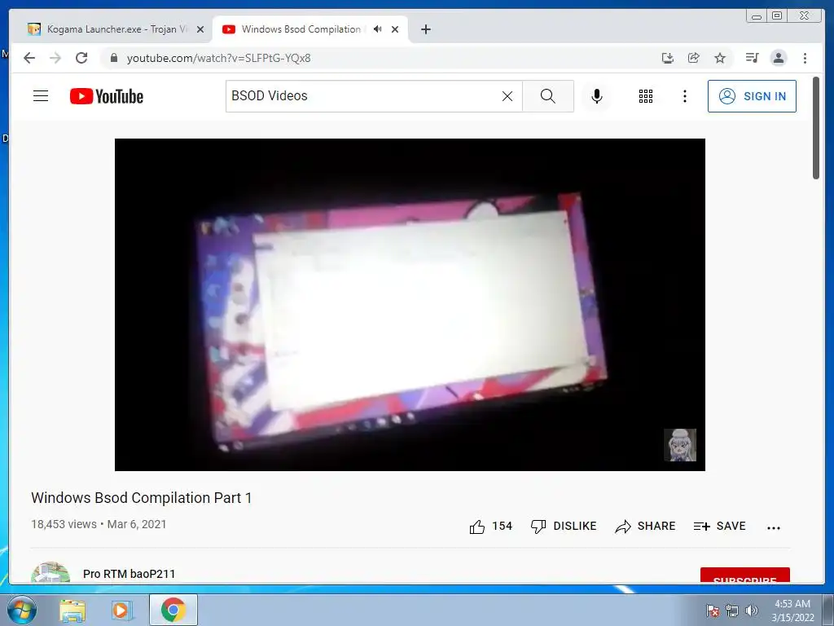Screen dimensions: 834x626
Task: Click the Windows Bsod Compilation Part 1 title
Action: 142,498
